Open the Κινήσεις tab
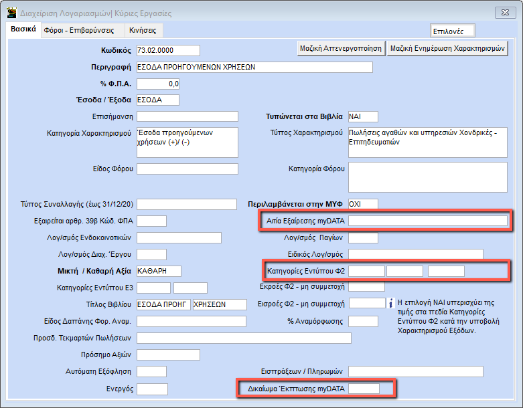 [x=144, y=30]
